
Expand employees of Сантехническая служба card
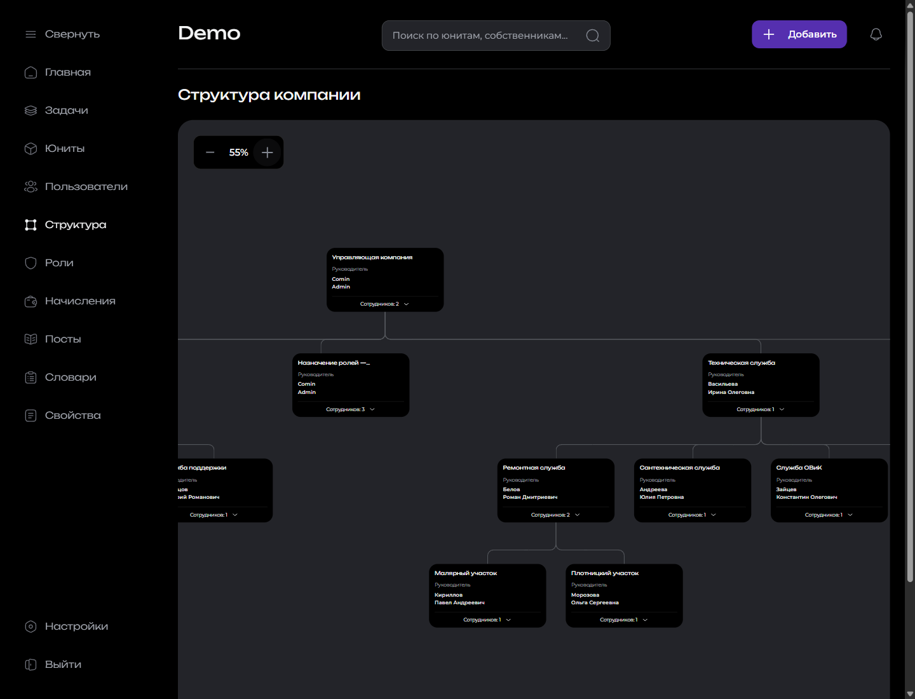click(692, 515)
